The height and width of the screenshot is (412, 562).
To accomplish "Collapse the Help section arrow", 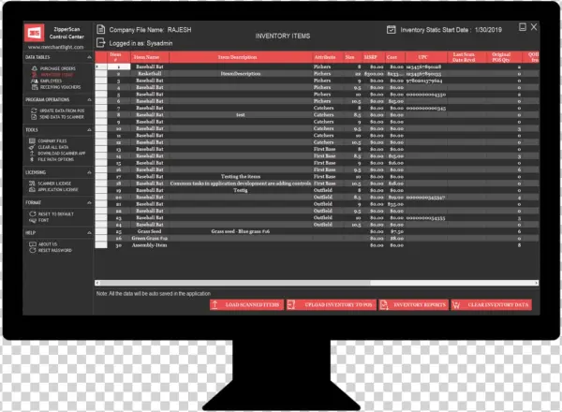I will [x=89, y=233].
